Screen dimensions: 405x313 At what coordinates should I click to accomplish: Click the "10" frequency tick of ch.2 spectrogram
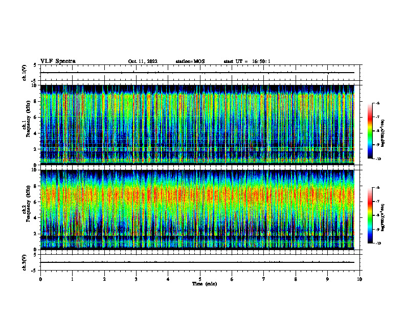pos(35,170)
